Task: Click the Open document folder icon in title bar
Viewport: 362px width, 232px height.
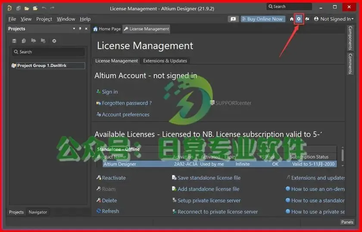Action: point(27,8)
